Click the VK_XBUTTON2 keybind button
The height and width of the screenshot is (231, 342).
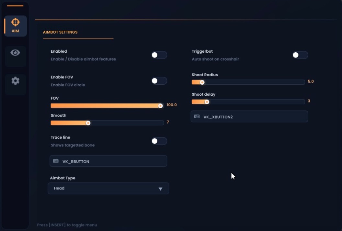coord(249,117)
